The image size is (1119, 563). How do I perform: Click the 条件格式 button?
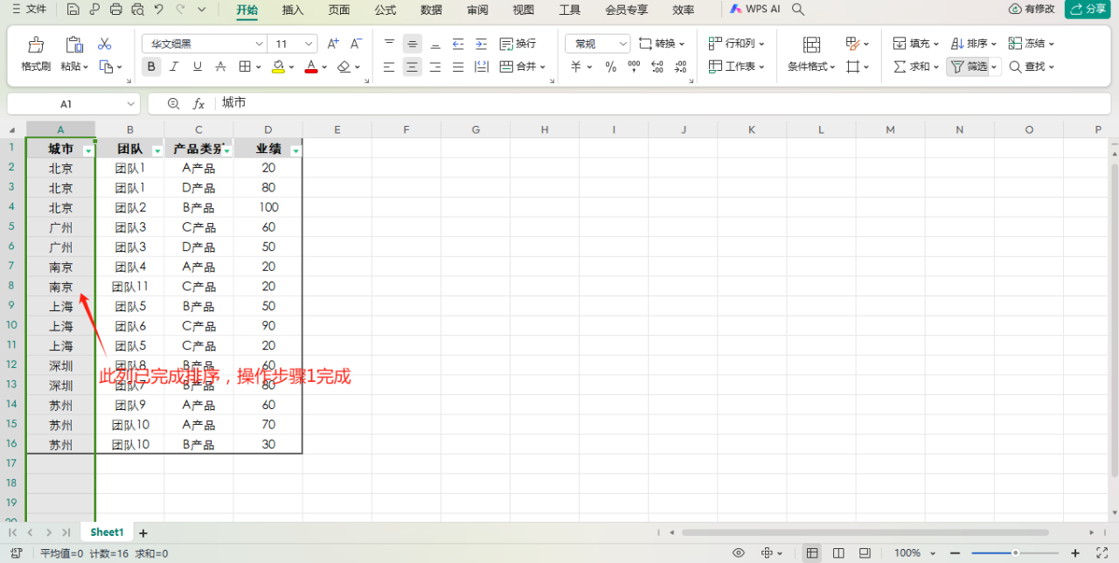coord(811,54)
